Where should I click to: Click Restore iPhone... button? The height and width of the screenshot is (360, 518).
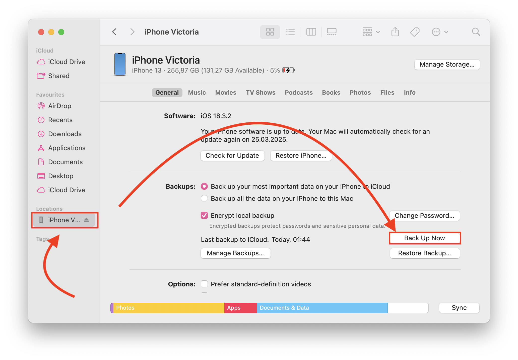(x=301, y=156)
